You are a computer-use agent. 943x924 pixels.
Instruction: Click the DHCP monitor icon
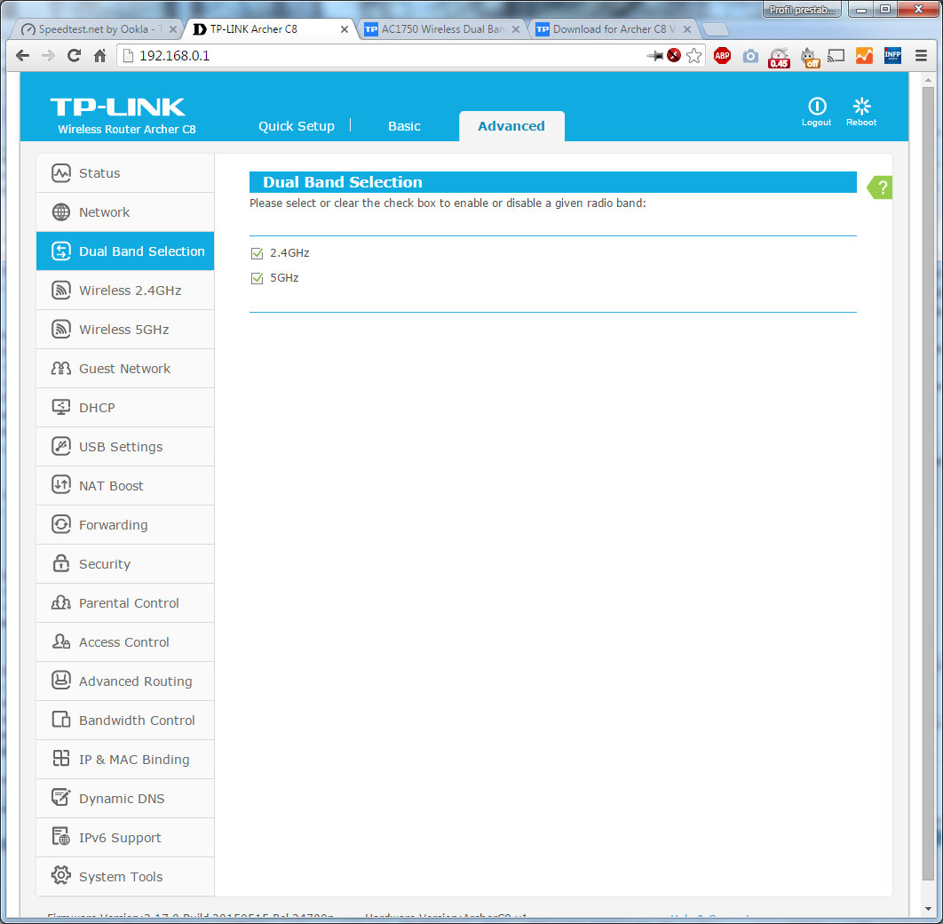click(60, 408)
